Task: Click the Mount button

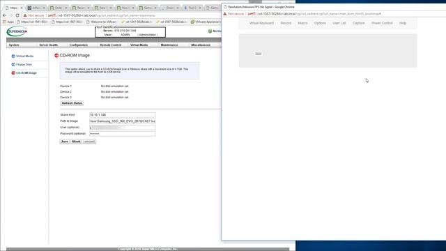Action: pyautogui.click(x=76, y=142)
